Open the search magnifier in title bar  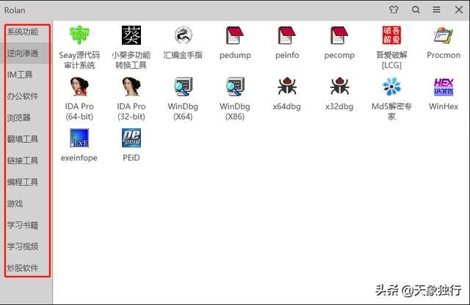tap(416, 10)
